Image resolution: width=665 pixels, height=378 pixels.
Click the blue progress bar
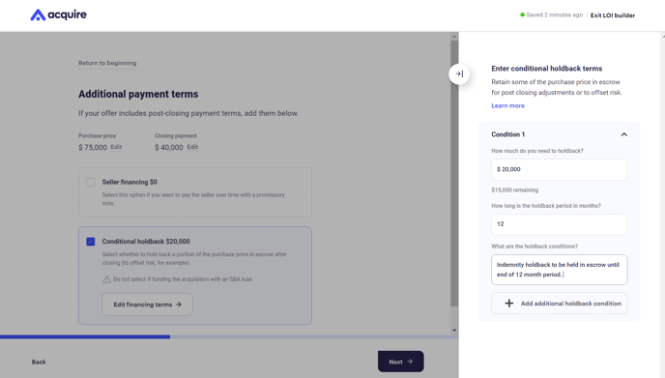point(85,336)
